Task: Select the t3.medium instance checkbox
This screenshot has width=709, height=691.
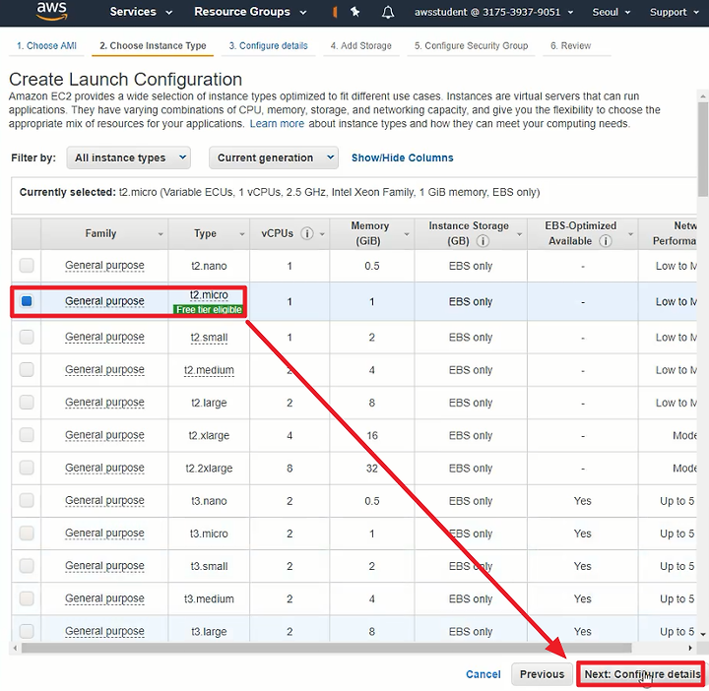Action: pos(27,598)
